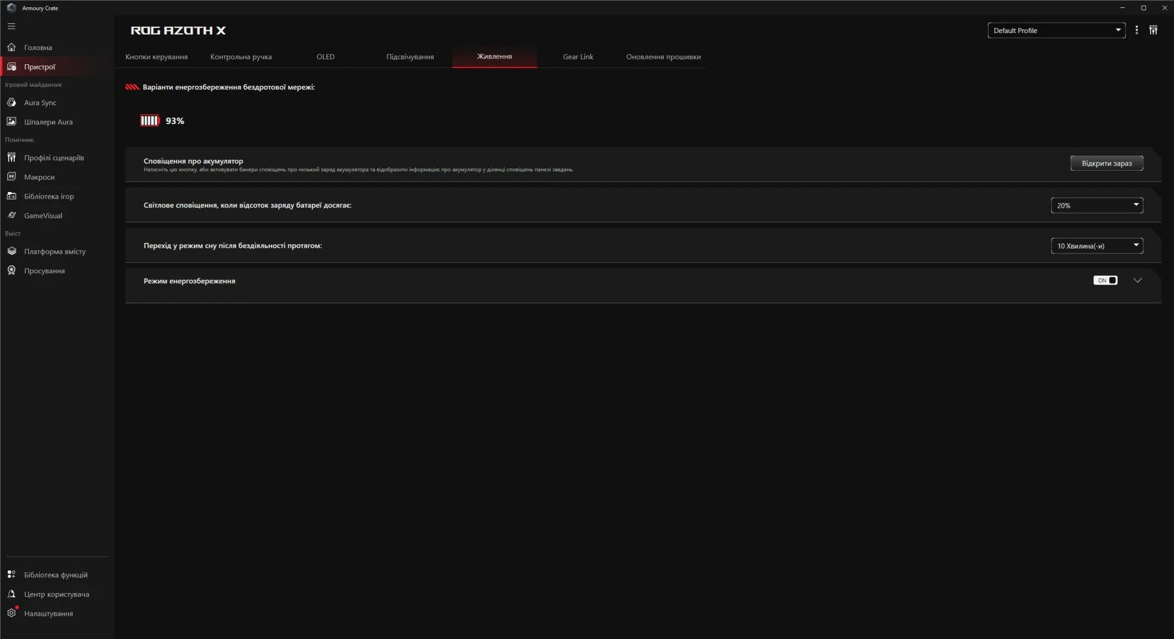Open the three-dot options menu near the profile

1137,30
